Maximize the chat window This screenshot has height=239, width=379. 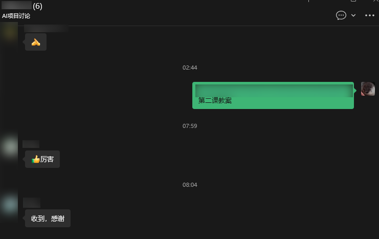(353, 1)
